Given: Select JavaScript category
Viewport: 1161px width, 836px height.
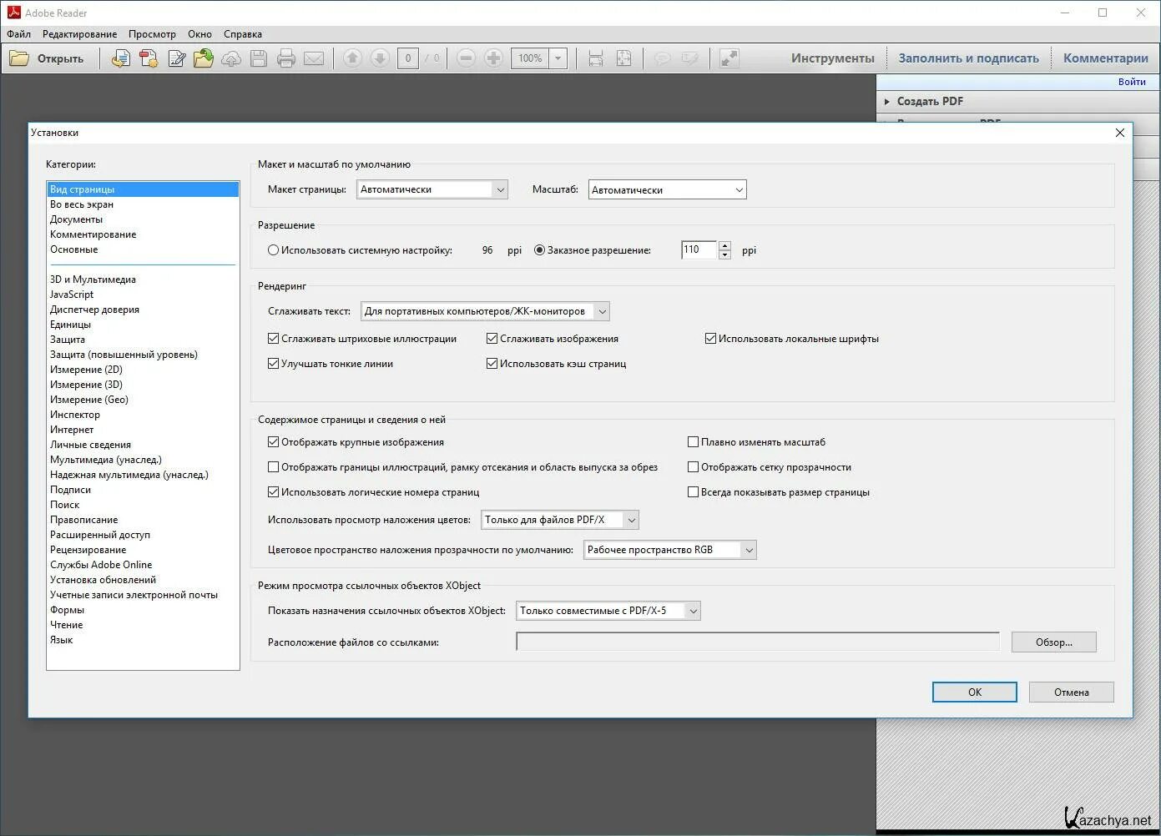Looking at the screenshot, I should click(143, 295).
